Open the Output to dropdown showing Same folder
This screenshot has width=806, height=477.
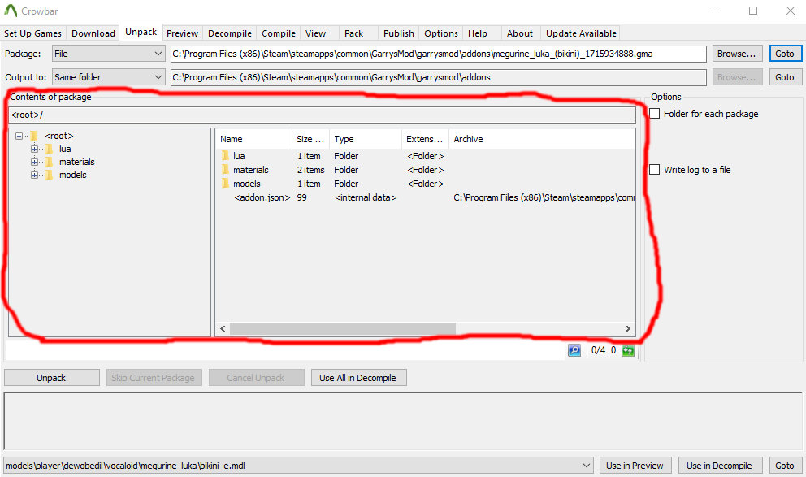coord(108,77)
